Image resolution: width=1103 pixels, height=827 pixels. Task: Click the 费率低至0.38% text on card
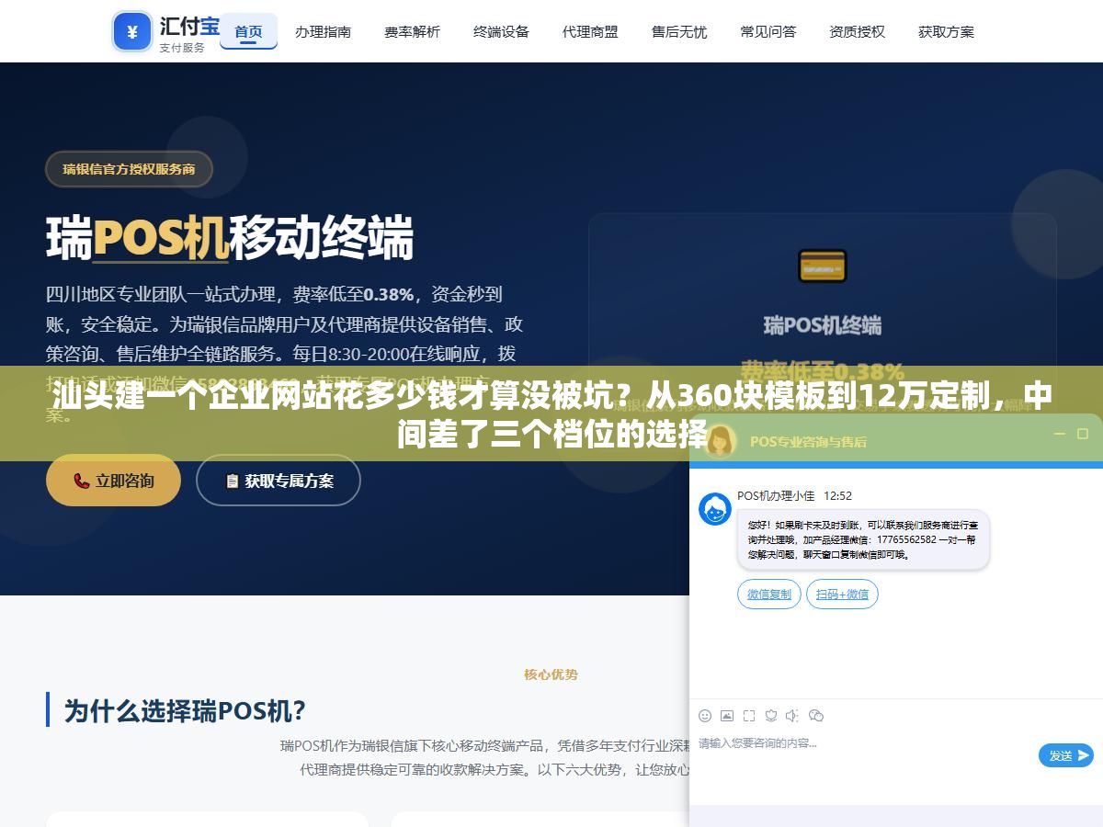[x=822, y=371]
